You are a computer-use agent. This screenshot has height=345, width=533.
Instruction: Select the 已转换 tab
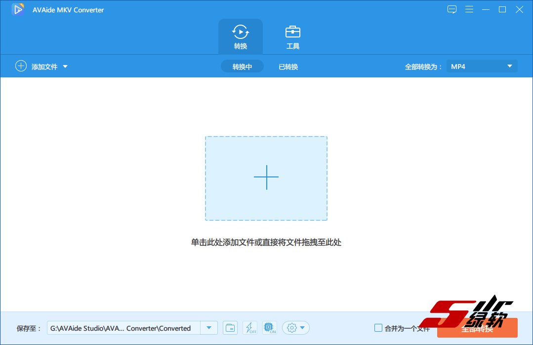288,67
